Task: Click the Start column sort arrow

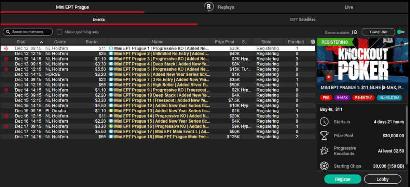Action: 41,42
